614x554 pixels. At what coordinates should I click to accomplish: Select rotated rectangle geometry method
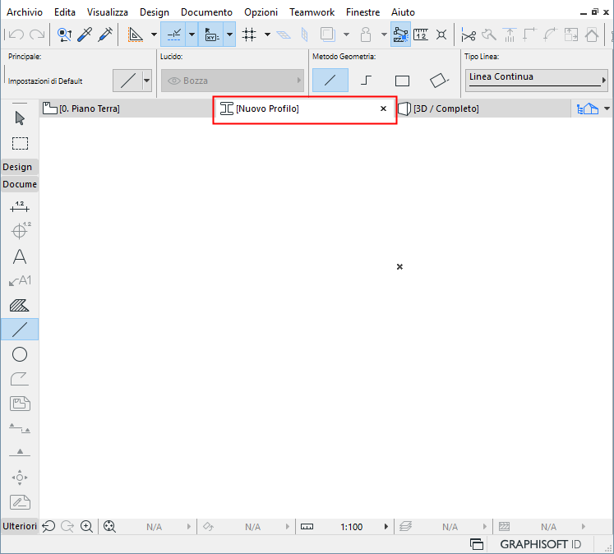tap(439, 81)
